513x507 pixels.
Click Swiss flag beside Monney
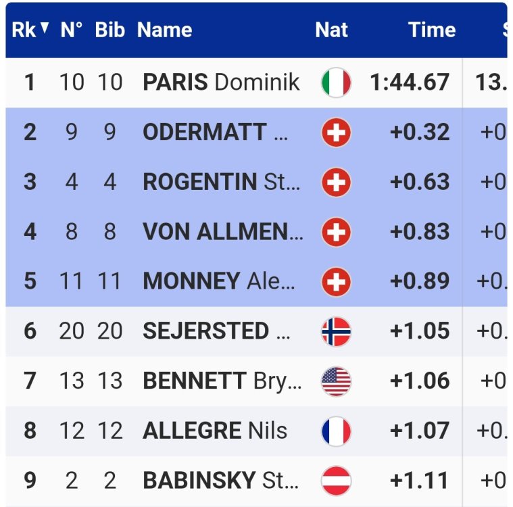point(336,281)
